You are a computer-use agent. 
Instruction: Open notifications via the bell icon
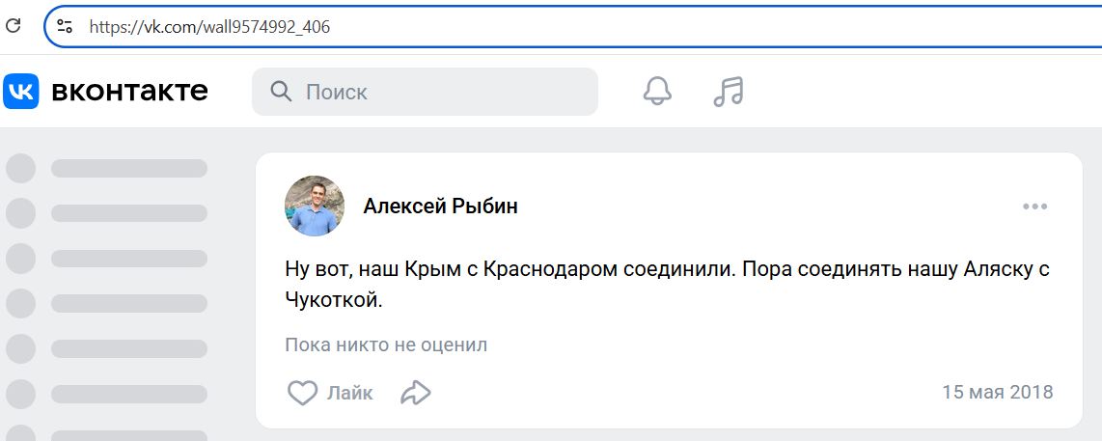[x=657, y=91]
